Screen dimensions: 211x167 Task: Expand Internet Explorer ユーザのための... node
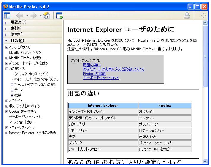[7, 133]
